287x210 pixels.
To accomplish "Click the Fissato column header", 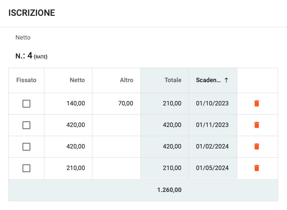I will coord(26,80).
